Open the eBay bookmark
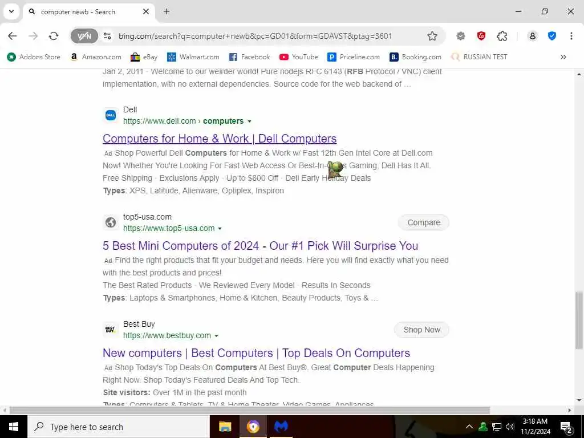The height and width of the screenshot is (438, 584). (144, 57)
